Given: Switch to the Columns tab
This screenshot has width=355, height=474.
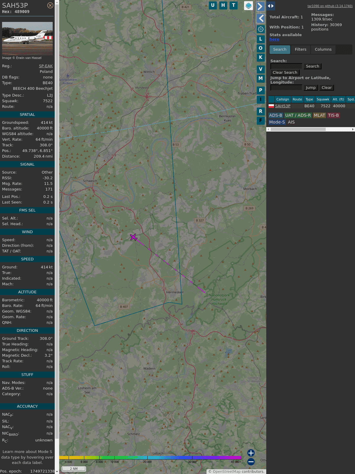Looking at the screenshot, I should click(x=323, y=49).
